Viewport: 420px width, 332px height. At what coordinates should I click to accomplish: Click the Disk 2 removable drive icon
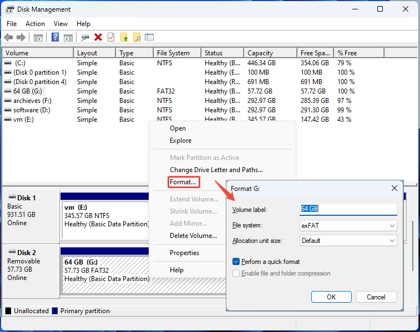click(12, 252)
